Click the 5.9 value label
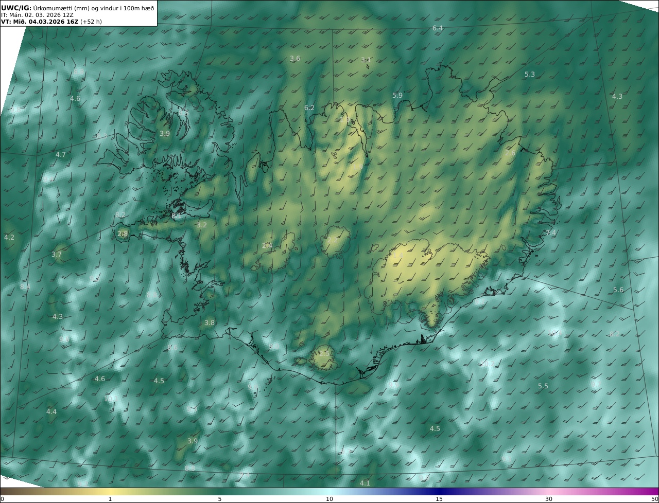659x503 pixels. click(x=397, y=96)
